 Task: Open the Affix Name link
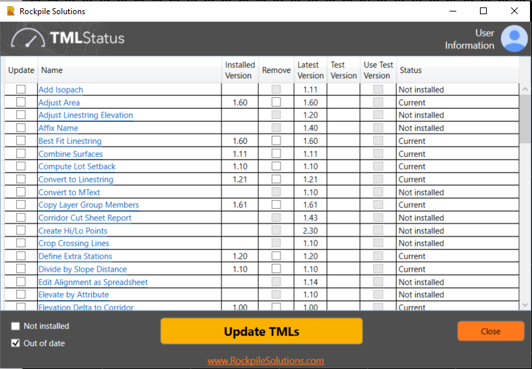coord(58,128)
